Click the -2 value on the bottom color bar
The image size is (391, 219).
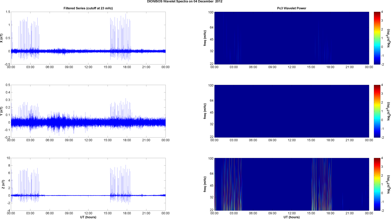382,211
